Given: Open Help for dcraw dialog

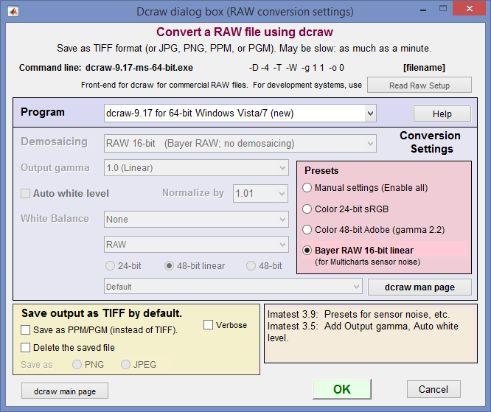Looking at the screenshot, I should pos(442,114).
